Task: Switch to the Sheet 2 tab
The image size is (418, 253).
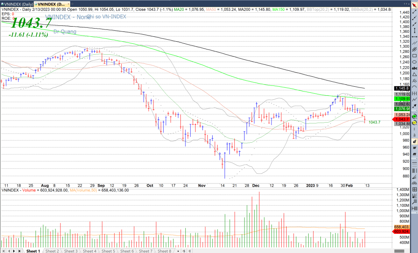Action: pyautogui.click(x=52, y=251)
